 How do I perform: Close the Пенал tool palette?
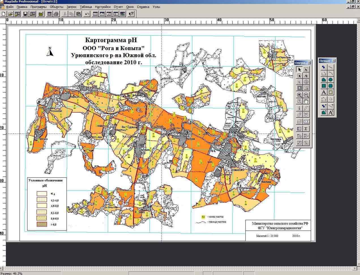click(334, 61)
